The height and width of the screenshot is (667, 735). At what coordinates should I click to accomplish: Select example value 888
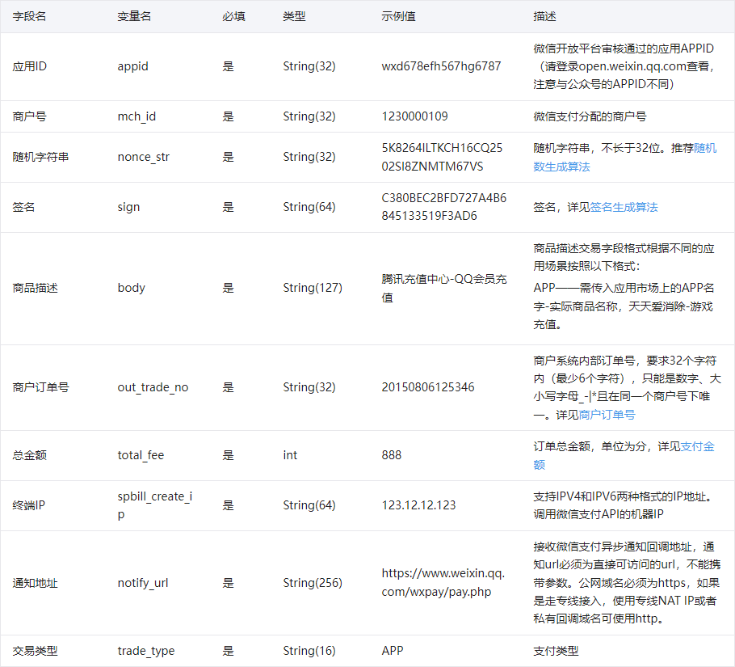click(x=392, y=455)
